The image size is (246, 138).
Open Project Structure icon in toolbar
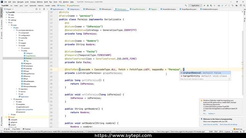237,5
